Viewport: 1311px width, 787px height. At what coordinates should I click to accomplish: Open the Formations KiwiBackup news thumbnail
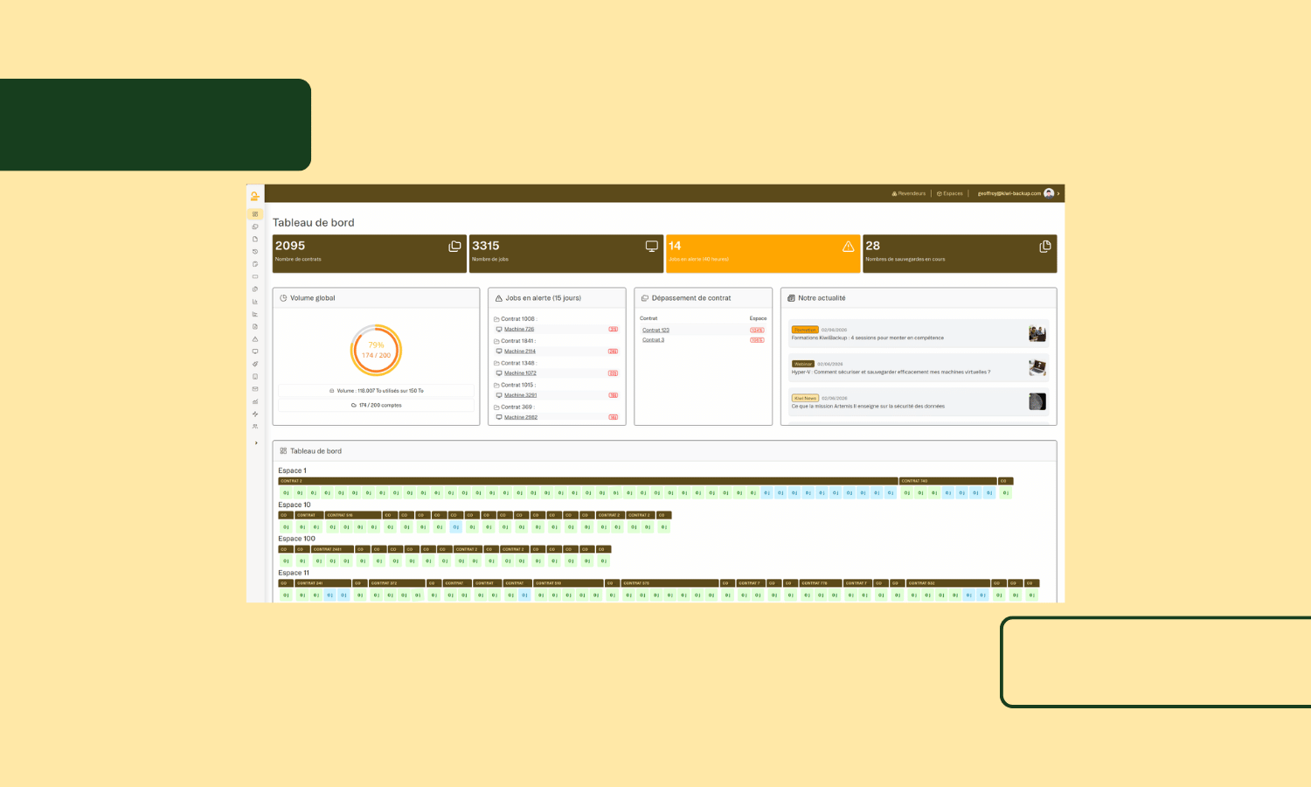(x=1037, y=333)
